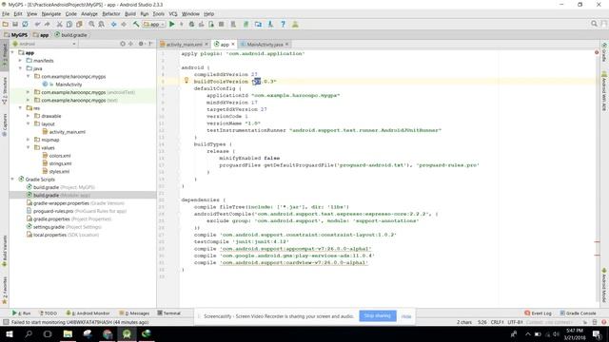609x342 pixels.
Task: Navigate Back with the blue arrow icon
Action: tap(114, 24)
